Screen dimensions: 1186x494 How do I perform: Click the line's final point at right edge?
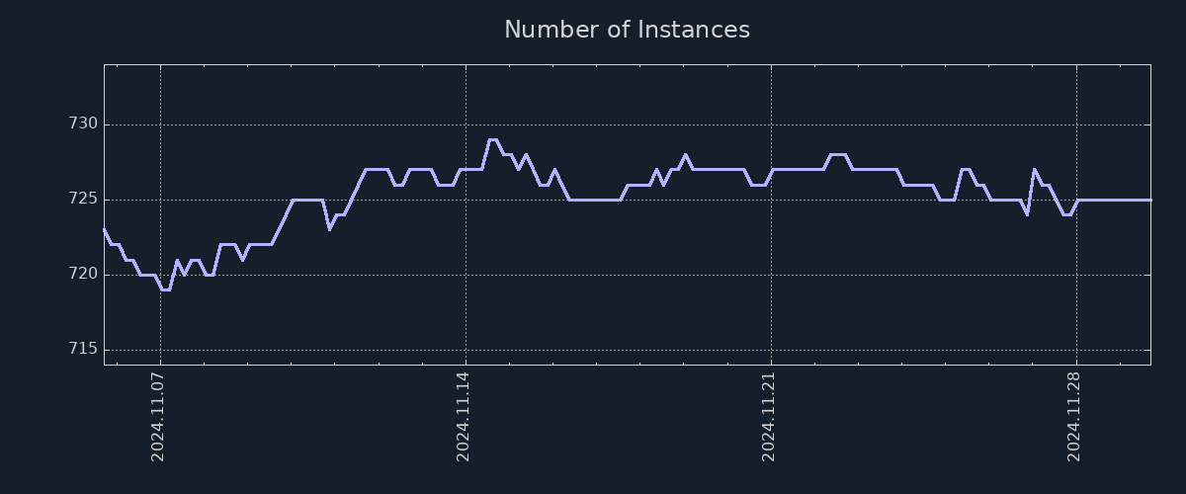click(1149, 200)
